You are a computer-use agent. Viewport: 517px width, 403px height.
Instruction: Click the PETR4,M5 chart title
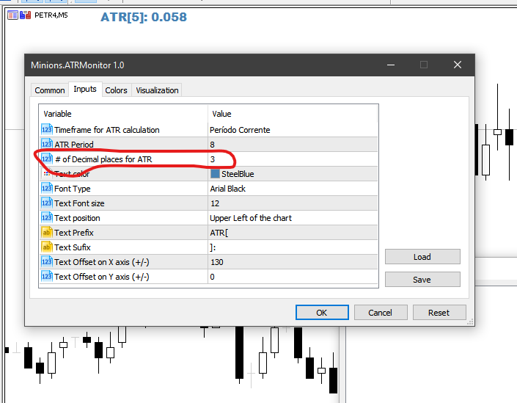tap(51, 15)
